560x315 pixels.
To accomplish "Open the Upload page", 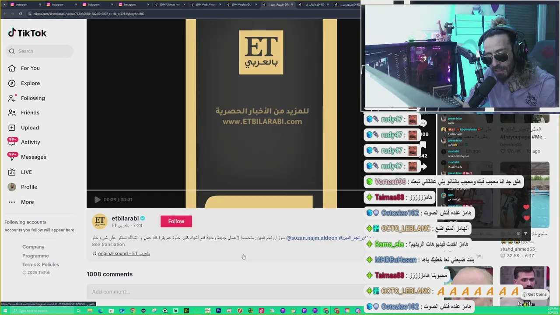I will (30, 127).
